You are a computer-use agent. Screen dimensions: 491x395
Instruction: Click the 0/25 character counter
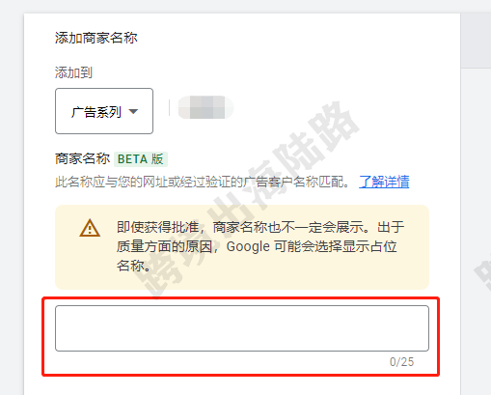pyautogui.click(x=401, y=362)
